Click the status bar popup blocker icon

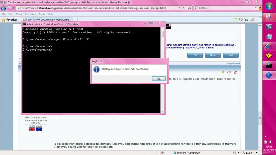(162, 153)
